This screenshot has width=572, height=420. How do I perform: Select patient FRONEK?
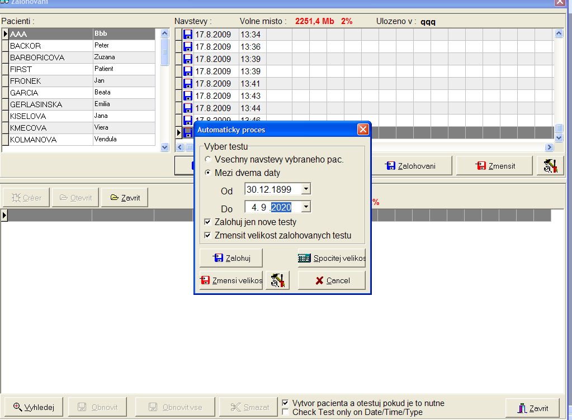[82, 80]
